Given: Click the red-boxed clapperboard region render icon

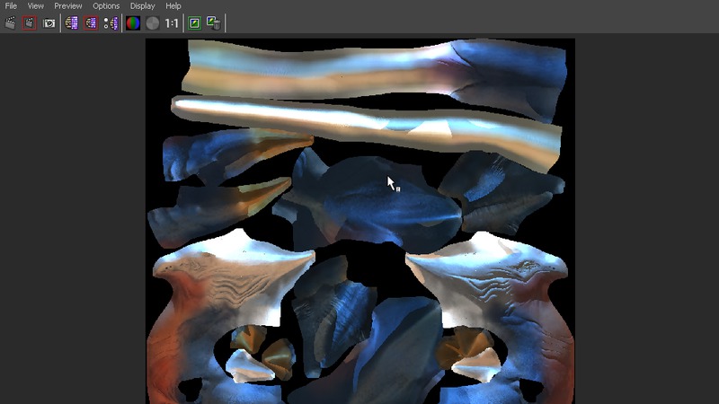Looking at the screenshot, I should (x=30, y=23).
